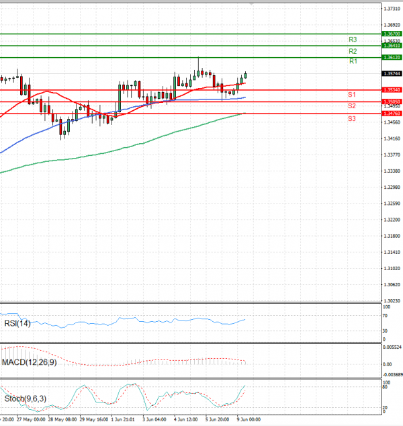
Task: Click the MACD 0.005524 scale value
Action: coord(392,347)
